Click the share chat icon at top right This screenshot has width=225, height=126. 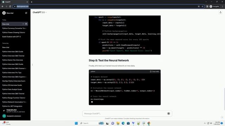point(220,13)
